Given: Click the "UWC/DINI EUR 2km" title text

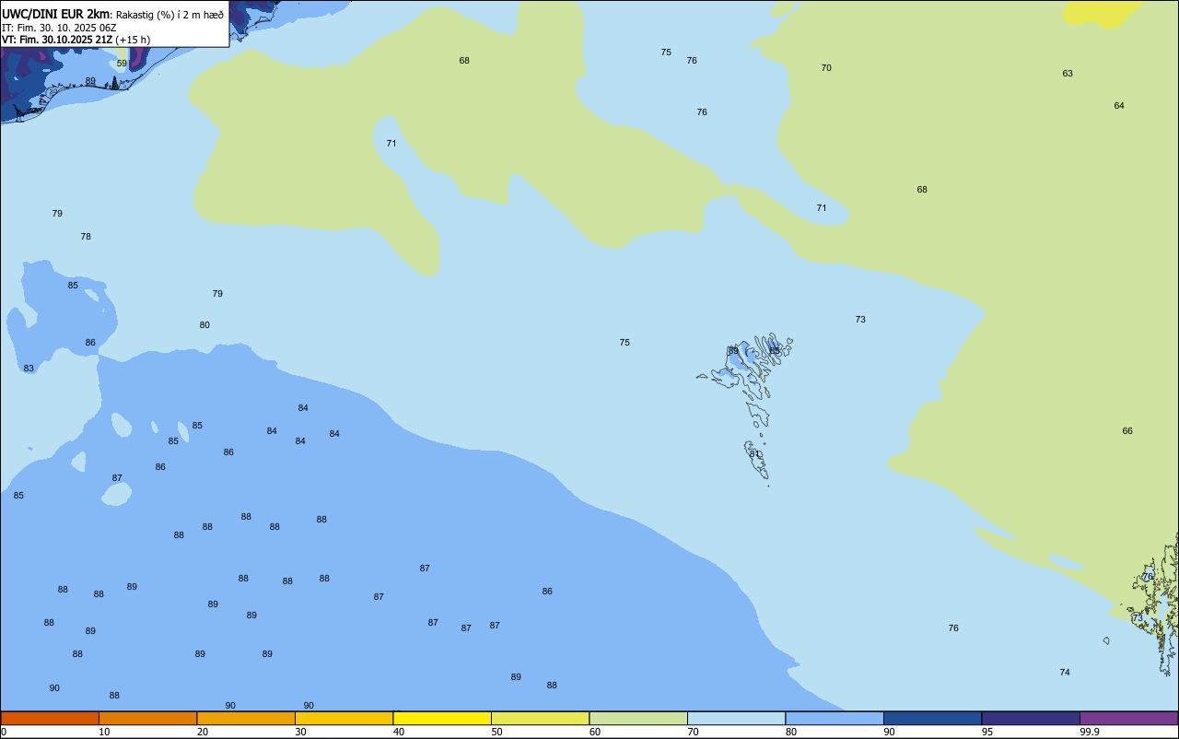Looking at the screenshot, I should tap(56, 14).
